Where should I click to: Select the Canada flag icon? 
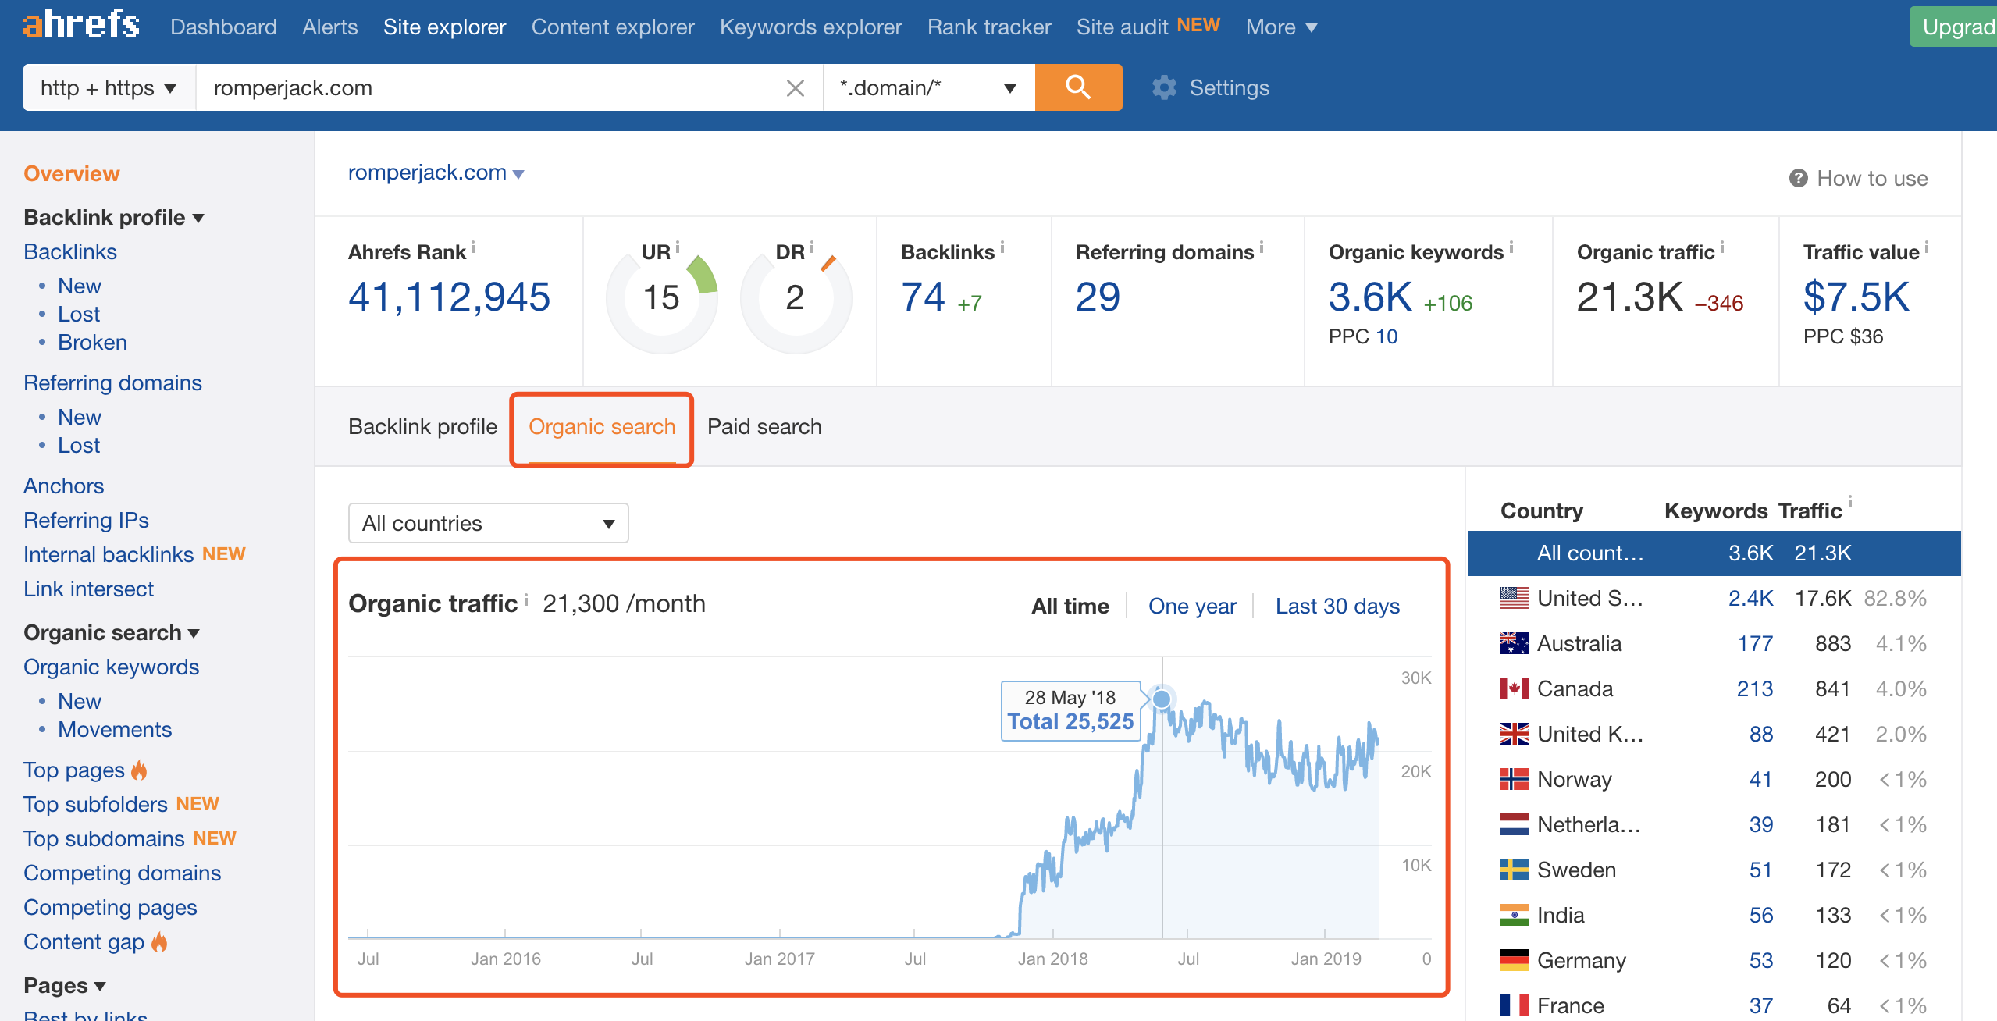click(x=1514, y=688)
